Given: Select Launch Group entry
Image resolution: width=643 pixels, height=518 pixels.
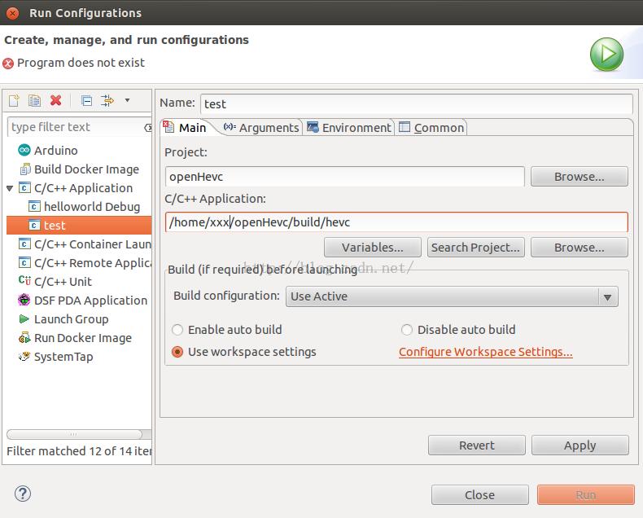Looking at the screenshot, I should click(x=72, y=319).
